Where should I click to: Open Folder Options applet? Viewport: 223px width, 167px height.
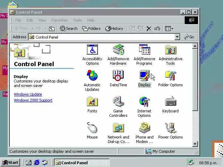pos(170,79)
